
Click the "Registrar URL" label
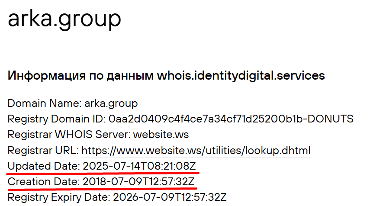pos(42,151)
